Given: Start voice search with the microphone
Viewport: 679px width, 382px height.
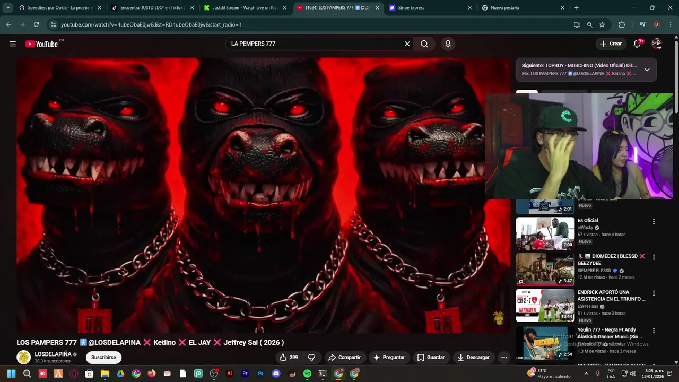Looking at the screenshot, I should tap(448, 44).
